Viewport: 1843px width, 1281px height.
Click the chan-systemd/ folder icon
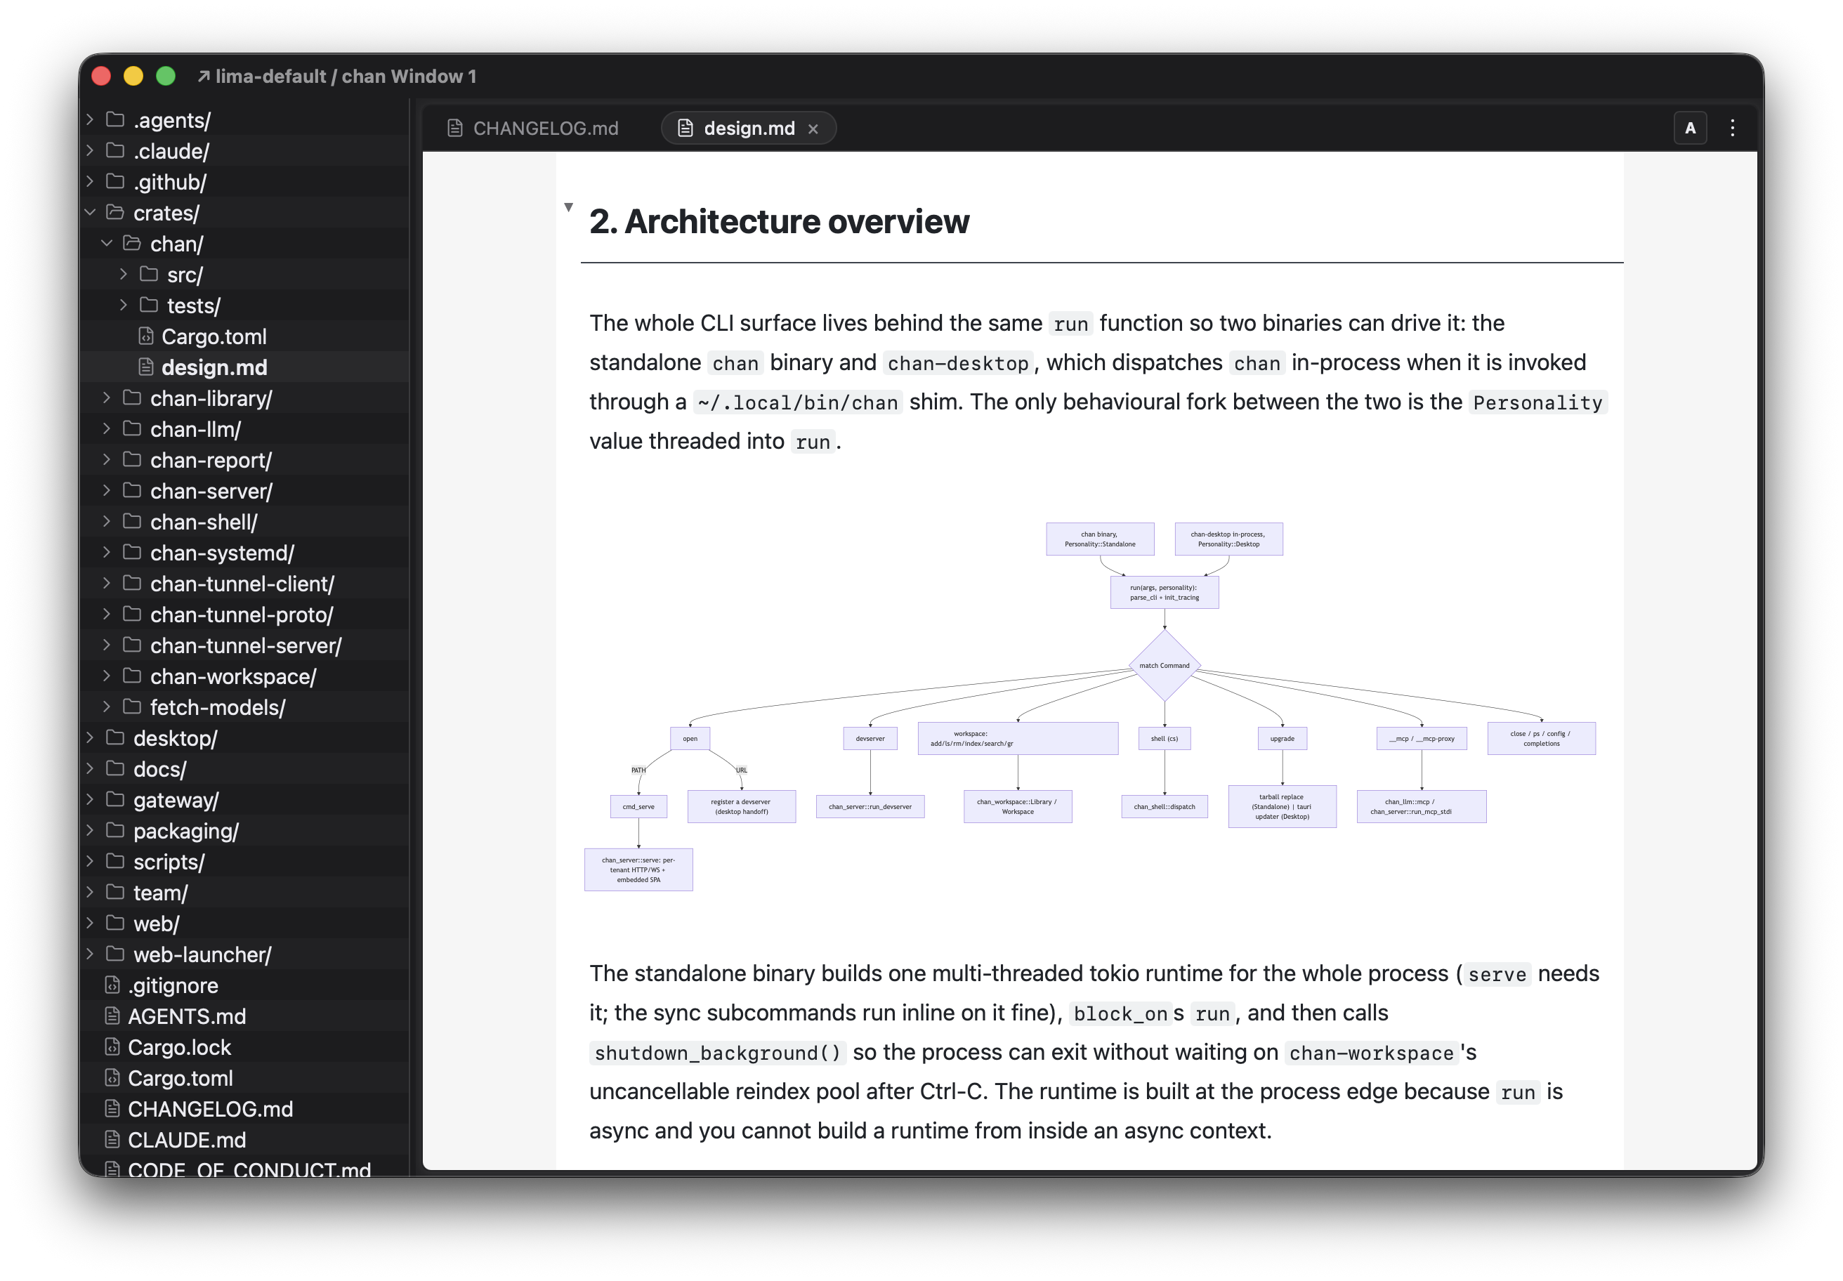[133, 552]
